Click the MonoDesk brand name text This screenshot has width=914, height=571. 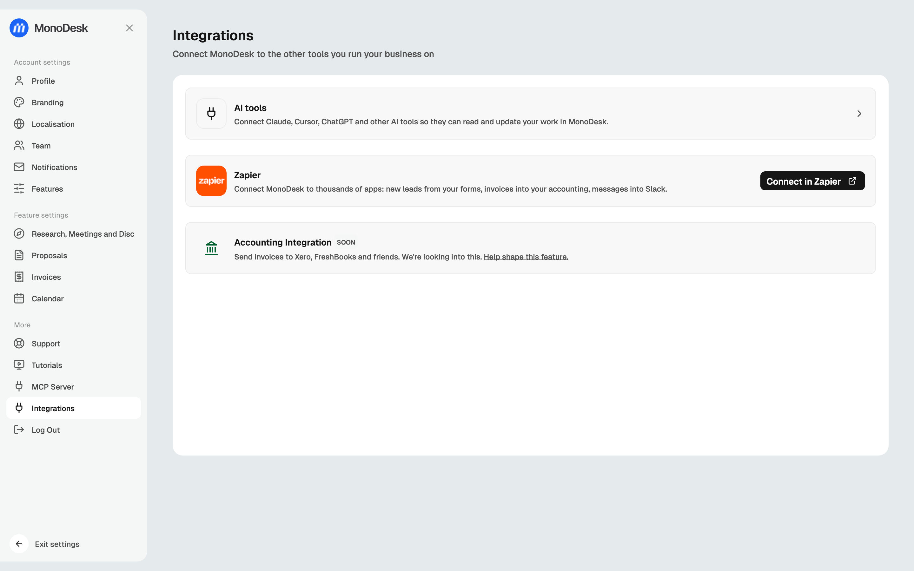pos(61,28)
